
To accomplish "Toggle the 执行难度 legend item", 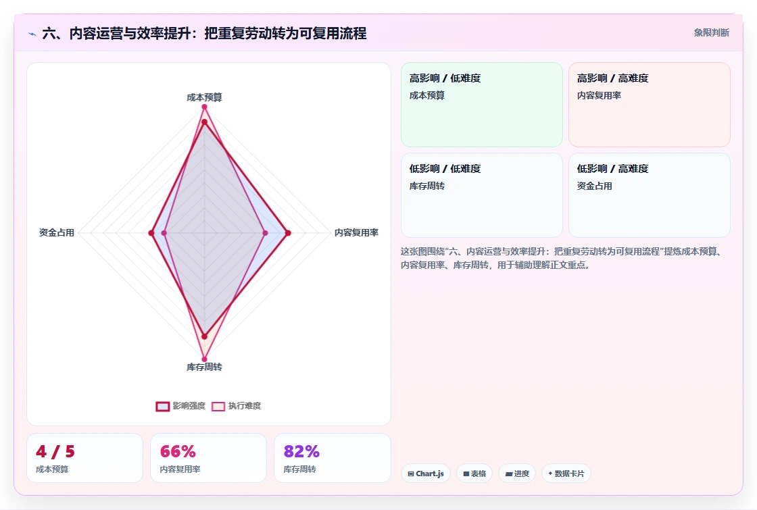I will 237,406.
